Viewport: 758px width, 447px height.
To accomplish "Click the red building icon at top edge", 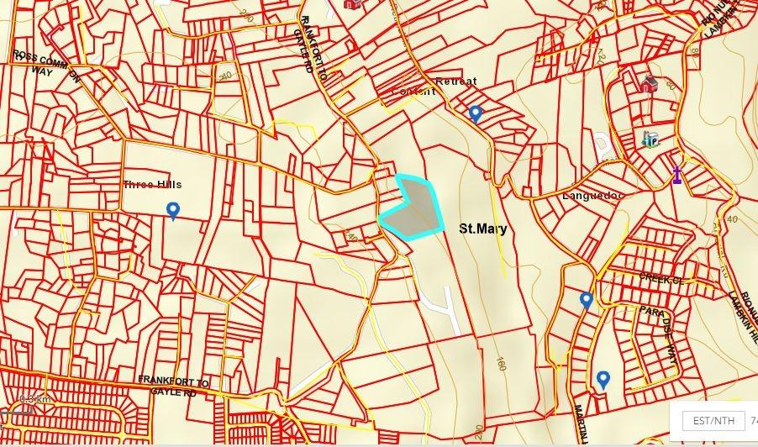I will click(x=352, y=3).
